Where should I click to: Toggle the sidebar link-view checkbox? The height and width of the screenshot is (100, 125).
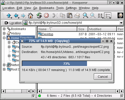pos(33,96)
